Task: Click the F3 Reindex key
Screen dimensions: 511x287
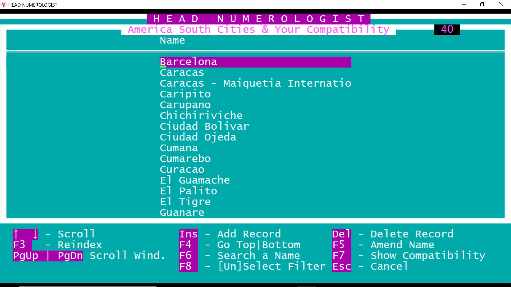Action: tap(22, 245)
